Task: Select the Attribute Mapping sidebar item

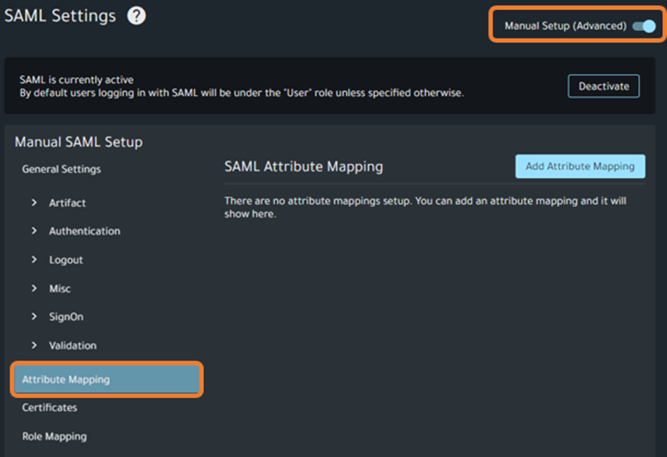Action: [x=107, y=379]
